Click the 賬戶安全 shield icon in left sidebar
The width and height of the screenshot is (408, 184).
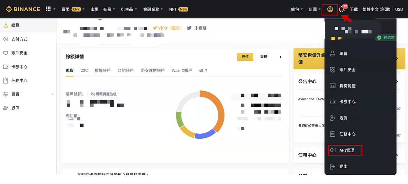pos(6,53)
